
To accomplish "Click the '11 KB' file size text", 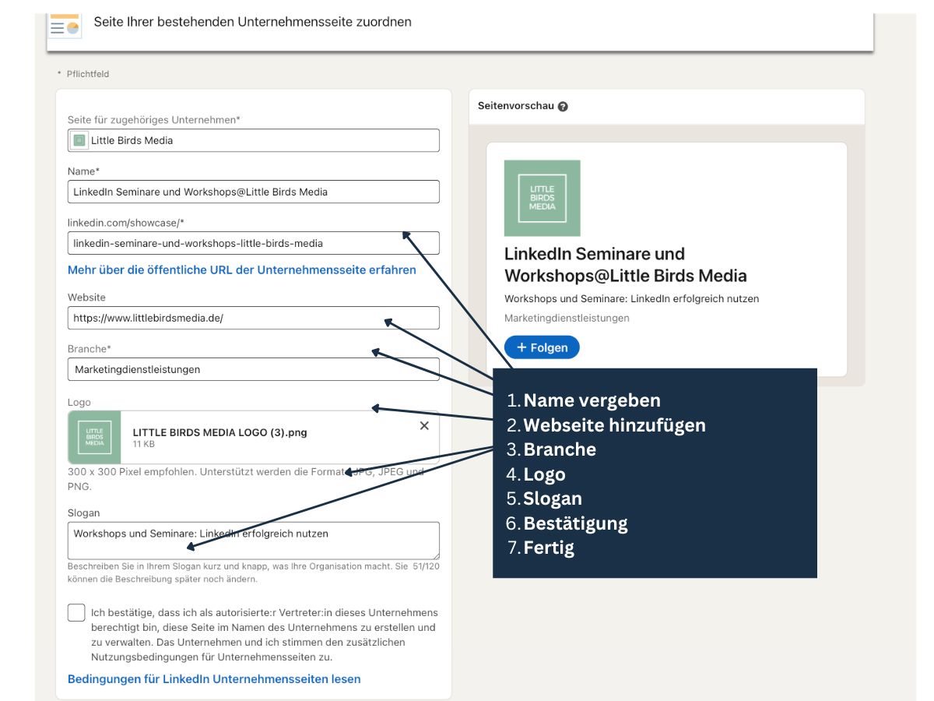I will pyautogui.click(x=144, y=444).
